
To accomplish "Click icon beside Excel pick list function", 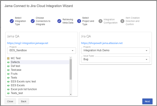I will point(8,90).
